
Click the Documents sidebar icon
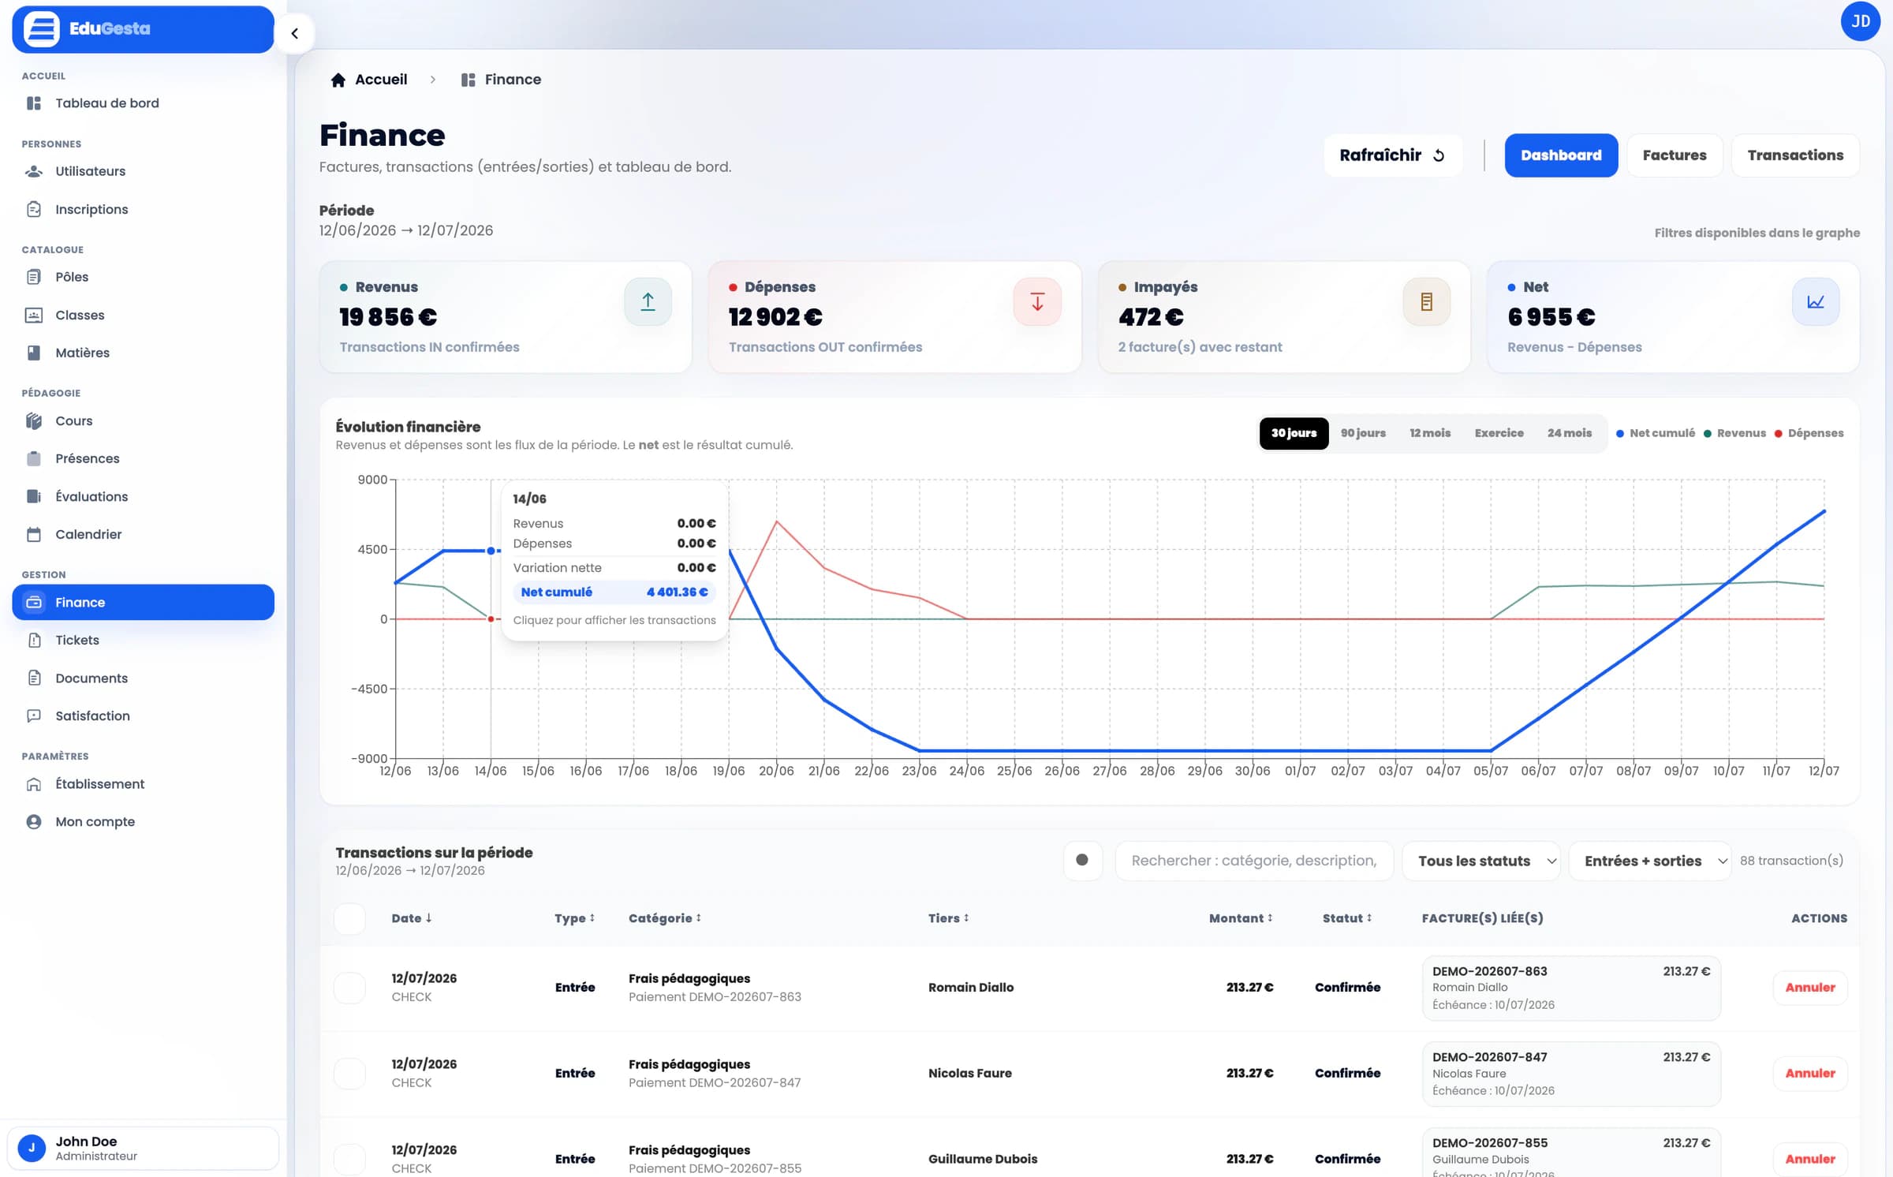[34, 678]
